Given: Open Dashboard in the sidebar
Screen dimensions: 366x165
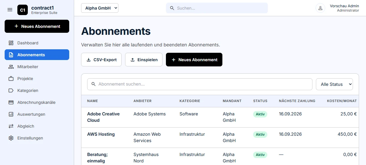Looking at the screenshot, I should (x=37, y=43).
